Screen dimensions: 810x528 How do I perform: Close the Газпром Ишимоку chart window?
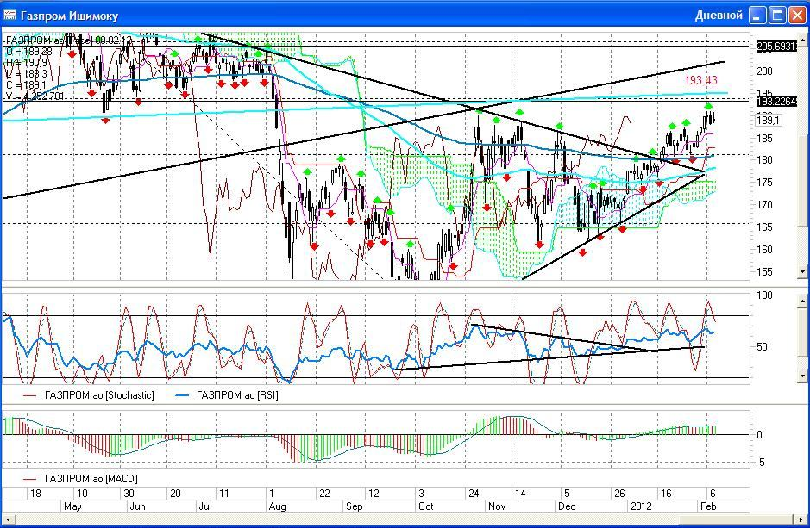[x=797, y=15]
